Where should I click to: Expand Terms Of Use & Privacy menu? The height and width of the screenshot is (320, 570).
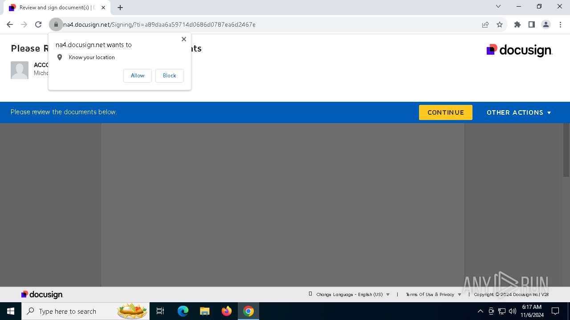coord(433,294)
